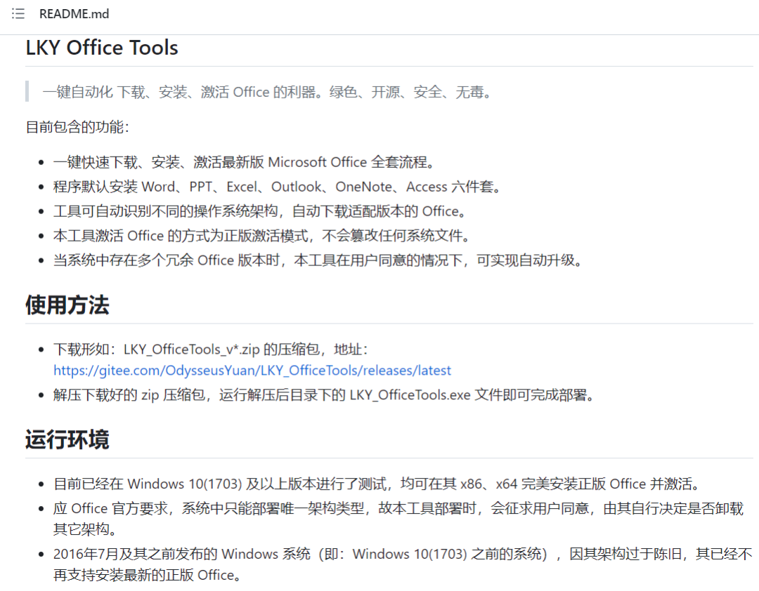Click bullet 应 Office 官方要求
This screenshot has width=759, height=591.
(398, 519)
